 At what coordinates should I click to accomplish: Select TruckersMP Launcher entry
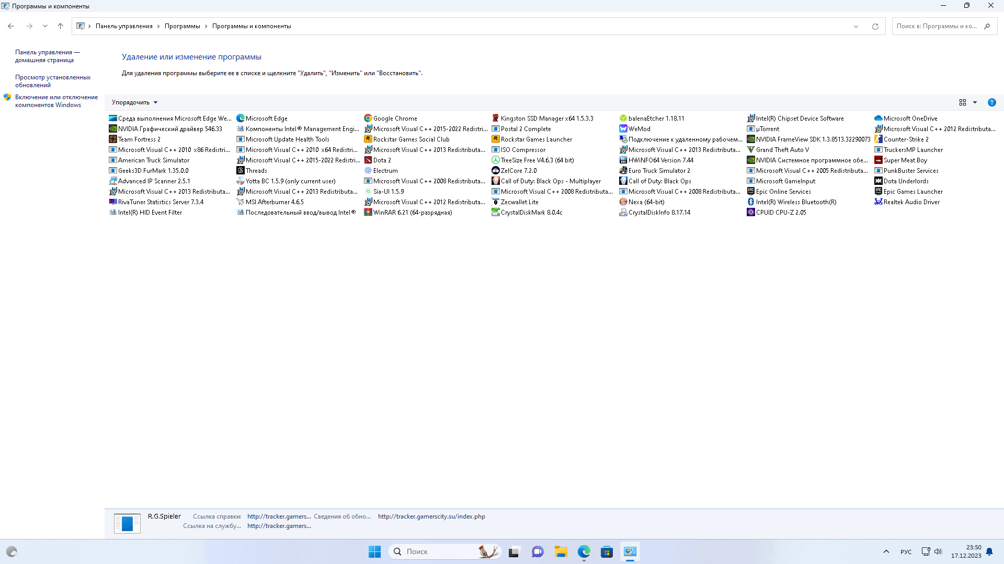pyautogui.click(x=909, y=150)
